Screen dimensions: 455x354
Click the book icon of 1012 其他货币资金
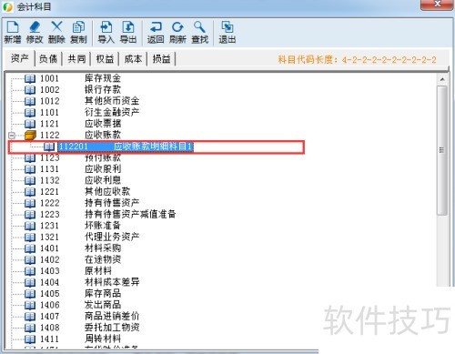tap(30, 101)
